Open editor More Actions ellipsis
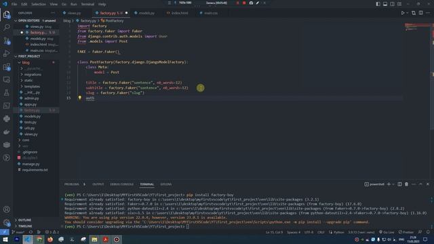This screenshot has width=434, height=244. tap(428, 13)
